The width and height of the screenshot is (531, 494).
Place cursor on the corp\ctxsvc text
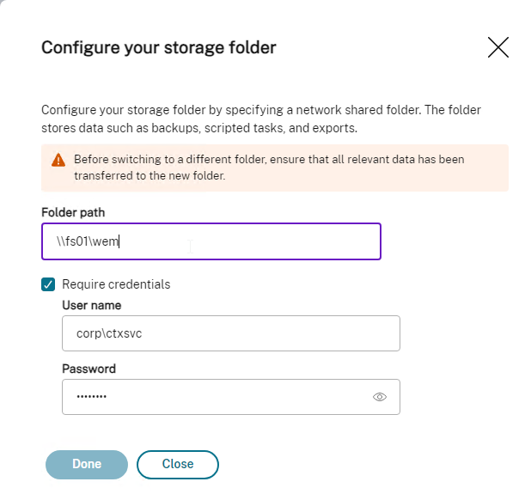[109, 333]
